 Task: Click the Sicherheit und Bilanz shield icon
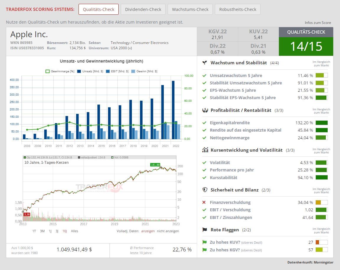(205, 190)
